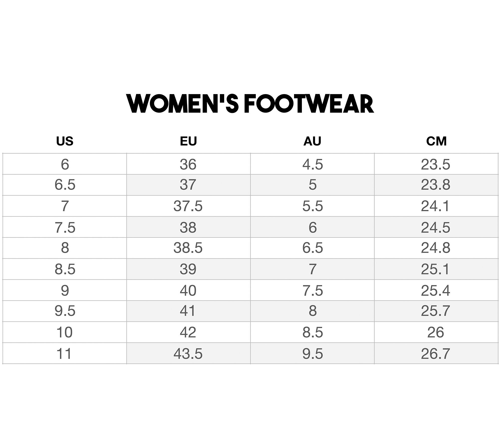Click CM value 23.8 cell
Viewport: 501px width, 445px height.
[x=436, y=185]
